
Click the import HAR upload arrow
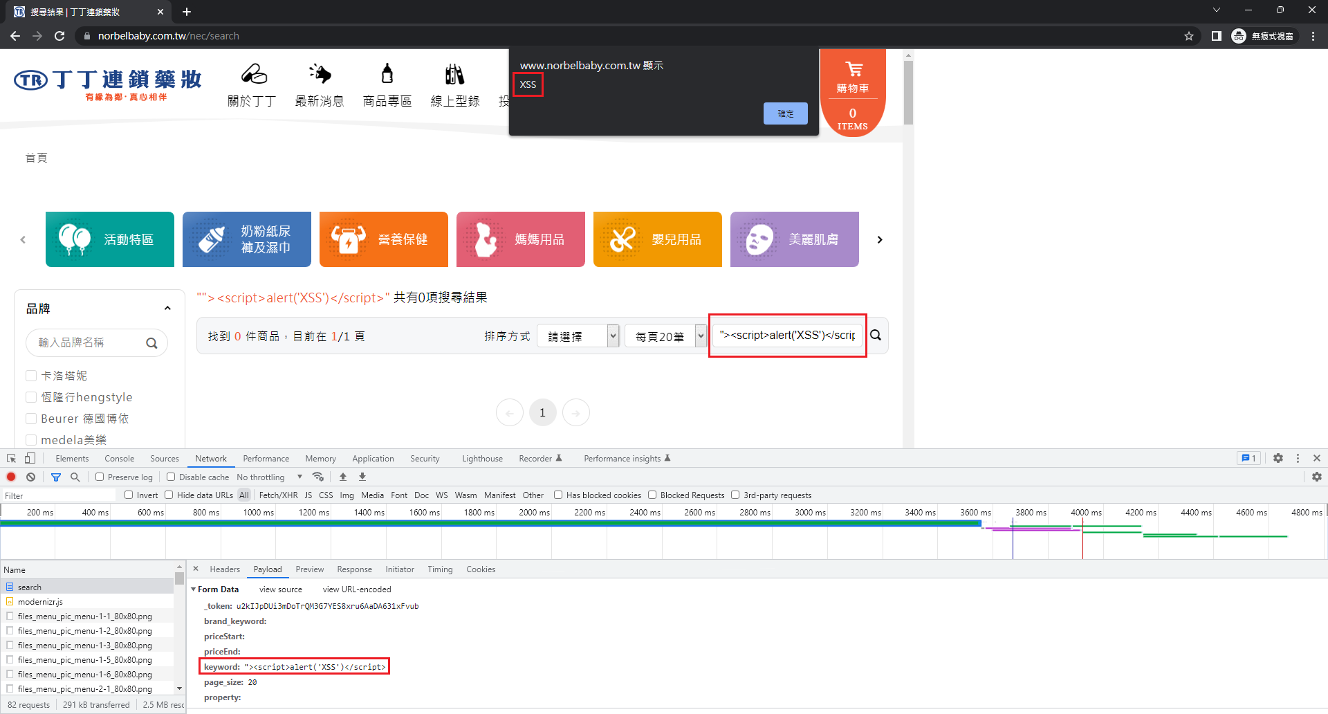[343, 477]
